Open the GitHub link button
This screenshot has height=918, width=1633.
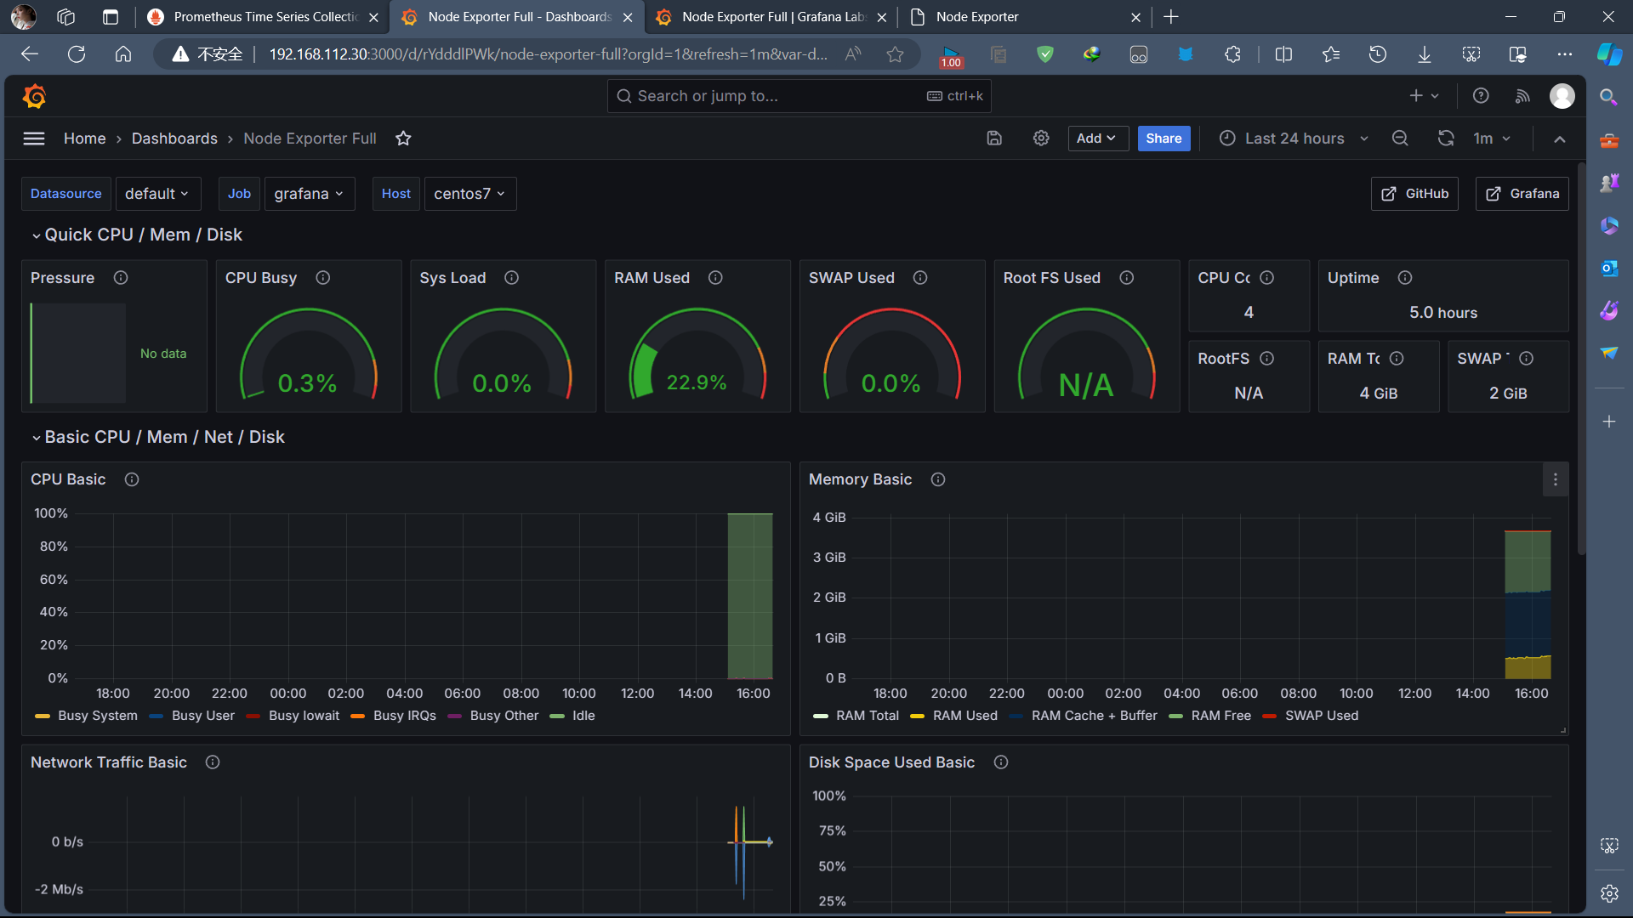pyautogui.click(x=1414, y=194)
